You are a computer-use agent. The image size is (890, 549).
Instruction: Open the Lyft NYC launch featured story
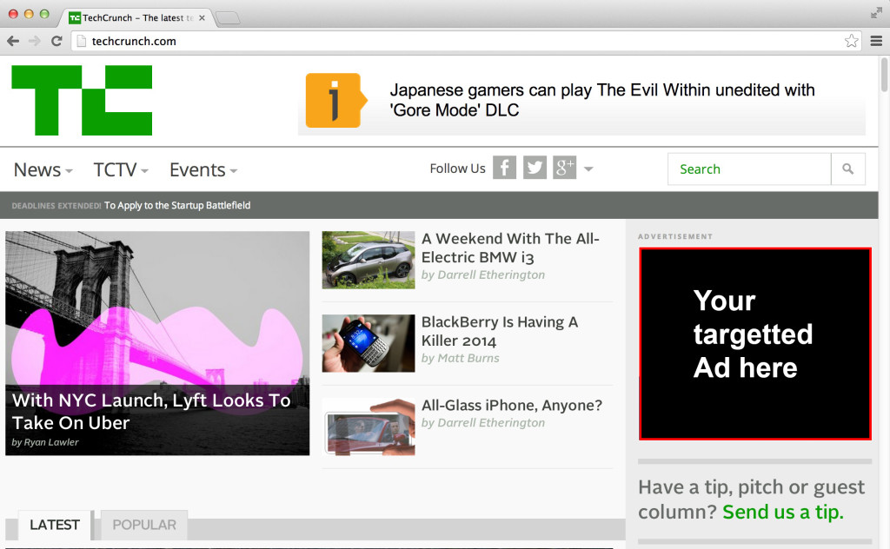[157, 342]
